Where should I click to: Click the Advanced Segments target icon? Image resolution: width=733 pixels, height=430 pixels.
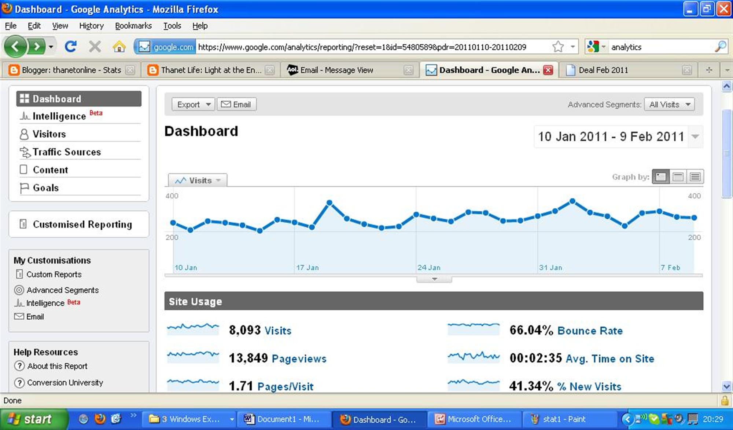(x=19, y=290)
